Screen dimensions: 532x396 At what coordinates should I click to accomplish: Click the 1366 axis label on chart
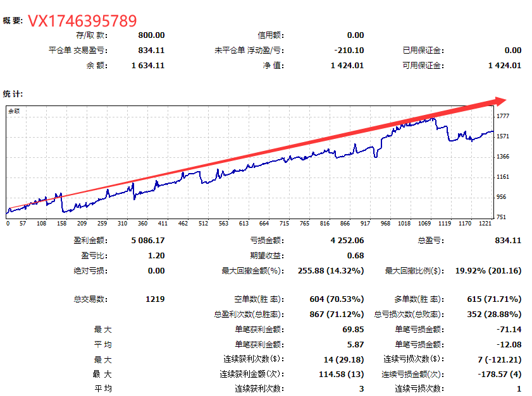coord(503,157)
